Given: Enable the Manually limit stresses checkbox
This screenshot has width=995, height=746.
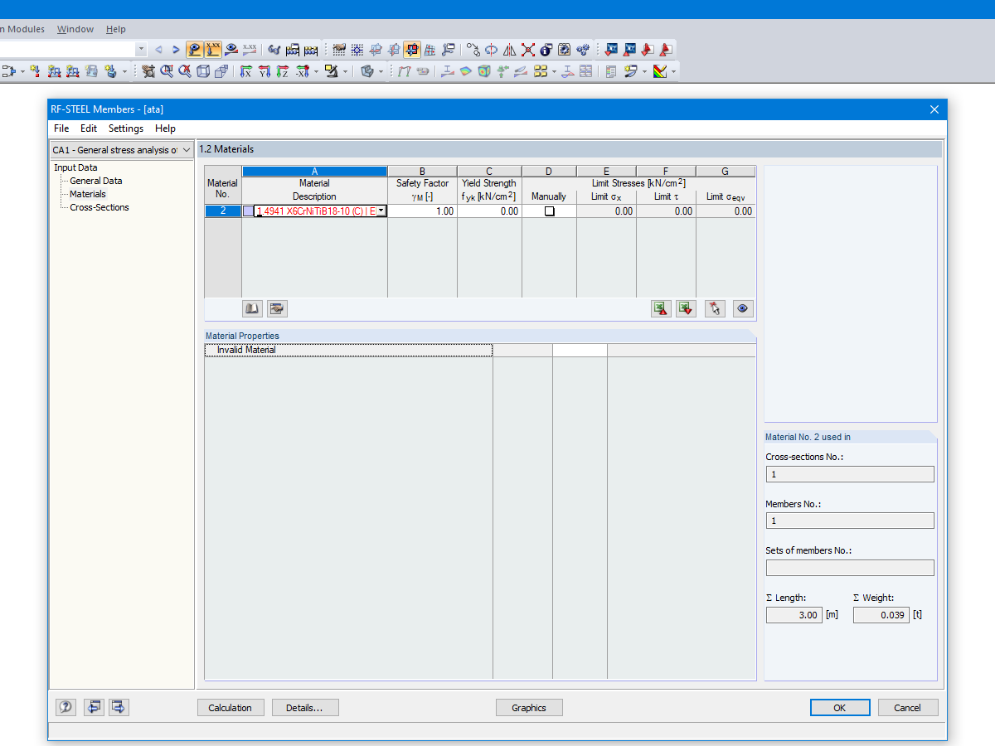Looking at the screenshot, I should 549,211.
